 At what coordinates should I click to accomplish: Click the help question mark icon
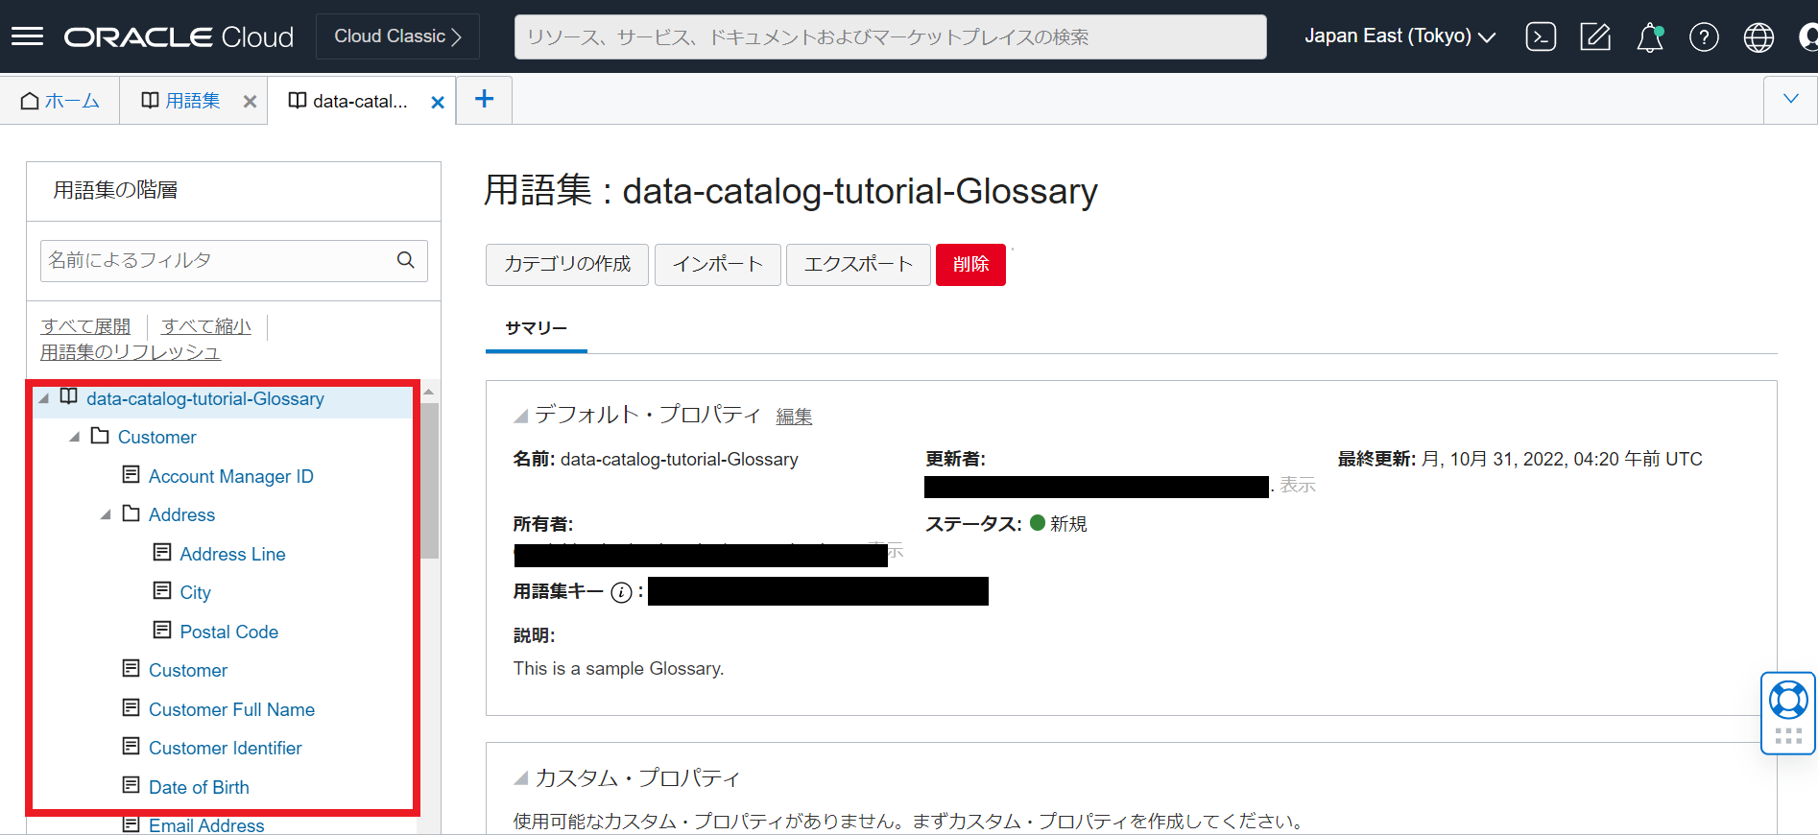tap(1704, 37)
